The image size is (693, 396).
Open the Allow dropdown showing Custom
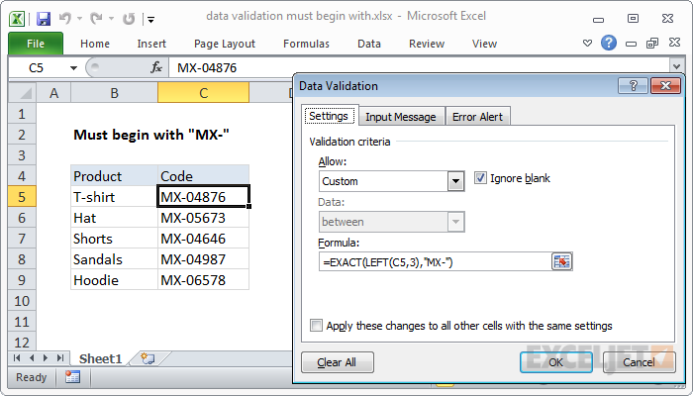click(455, 181)
